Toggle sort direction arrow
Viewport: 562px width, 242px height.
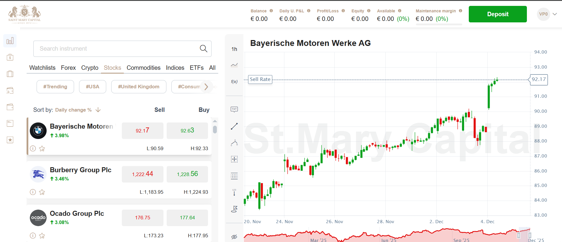pyautogui.click(x=98, y=110)
